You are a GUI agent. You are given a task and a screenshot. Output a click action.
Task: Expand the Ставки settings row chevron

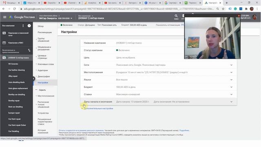click(231, 94)
